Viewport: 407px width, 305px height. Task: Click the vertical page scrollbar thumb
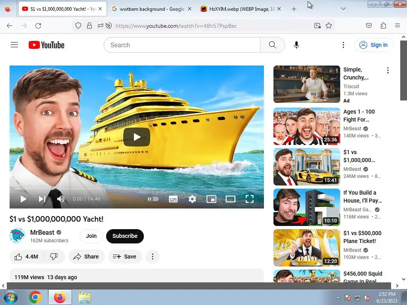pos(403,70)
